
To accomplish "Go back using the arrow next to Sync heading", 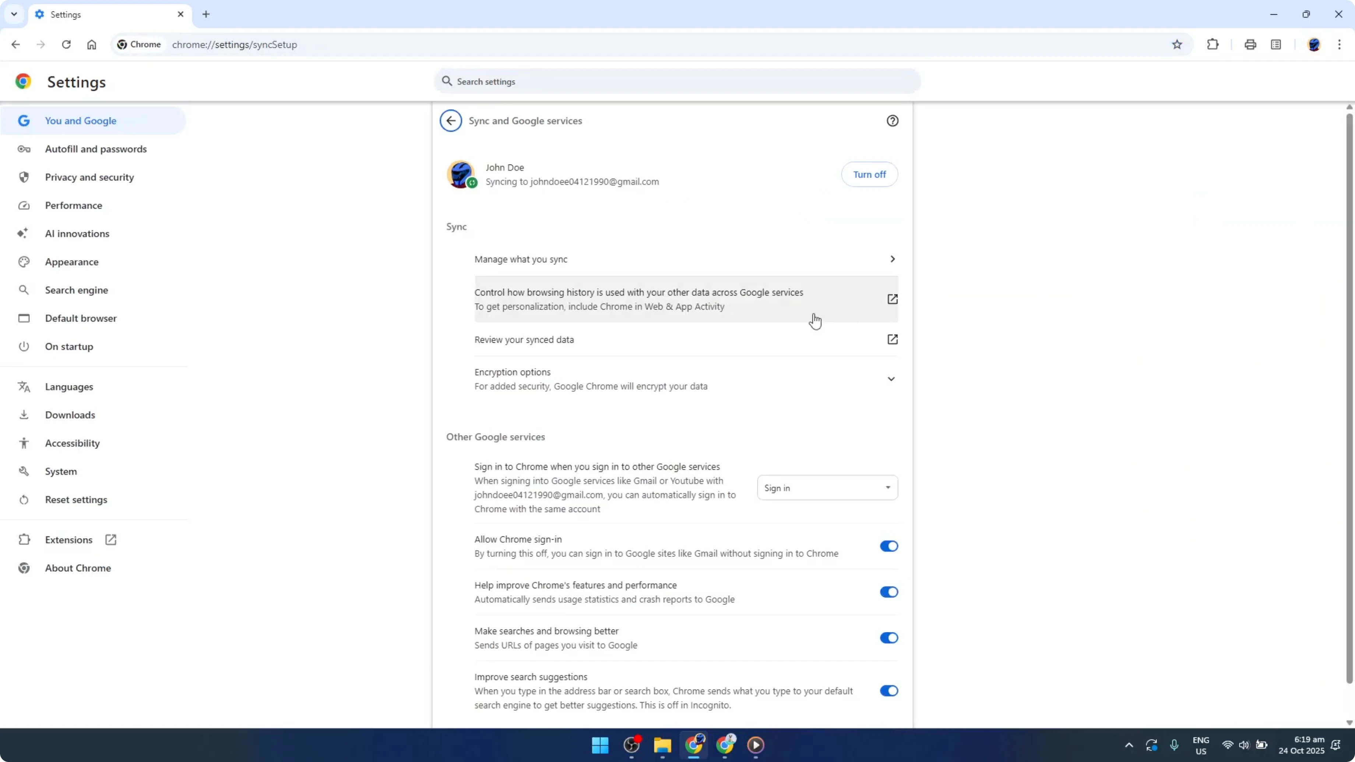I will tap(450, 120).
